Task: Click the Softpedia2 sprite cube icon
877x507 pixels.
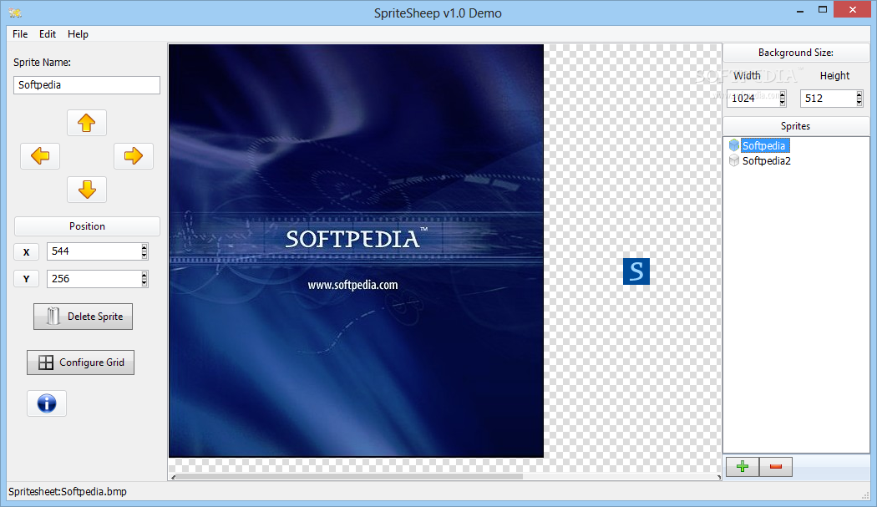Action: pyautogui.click(x=734, y=160)
